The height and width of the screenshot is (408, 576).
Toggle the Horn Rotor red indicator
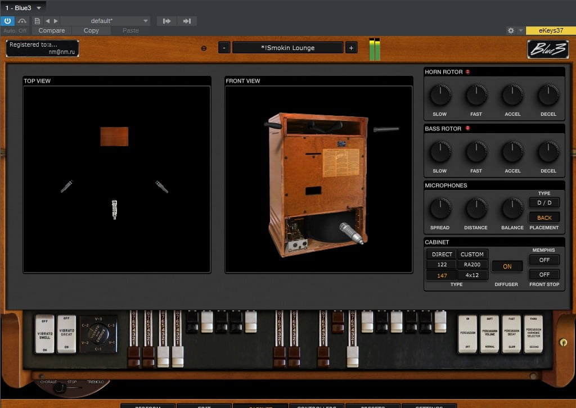coord(467,72)
